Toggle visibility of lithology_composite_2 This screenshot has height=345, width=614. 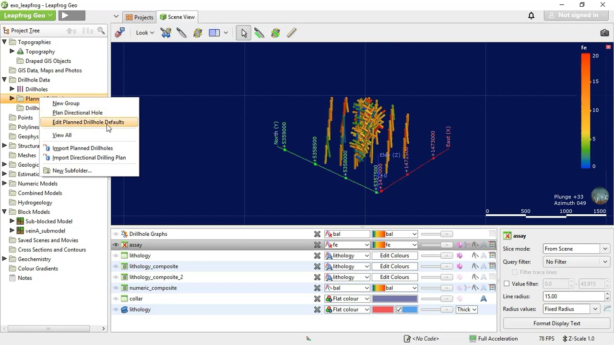[116, 277]
